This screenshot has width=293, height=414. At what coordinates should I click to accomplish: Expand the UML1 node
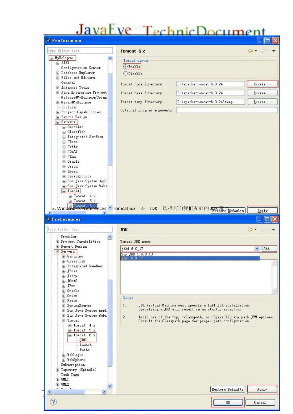click(x=57, y=380)
